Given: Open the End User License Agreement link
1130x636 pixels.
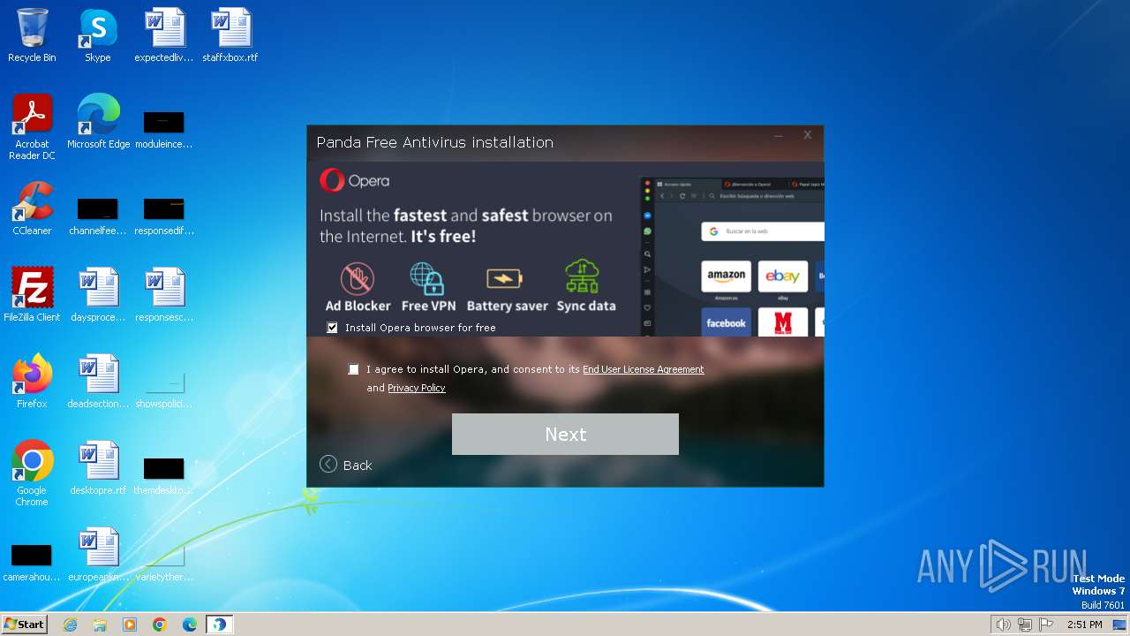Looking at the screenshot, I should point(644,369).
